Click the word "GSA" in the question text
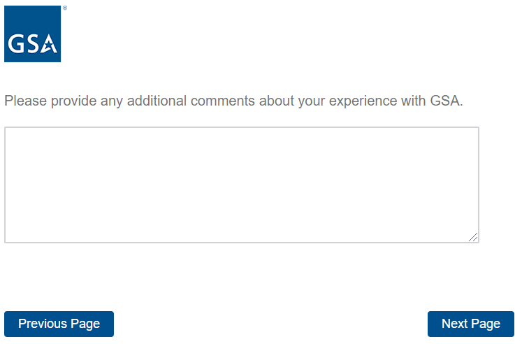This screenshot has height=344, width=522. [444, 101]
